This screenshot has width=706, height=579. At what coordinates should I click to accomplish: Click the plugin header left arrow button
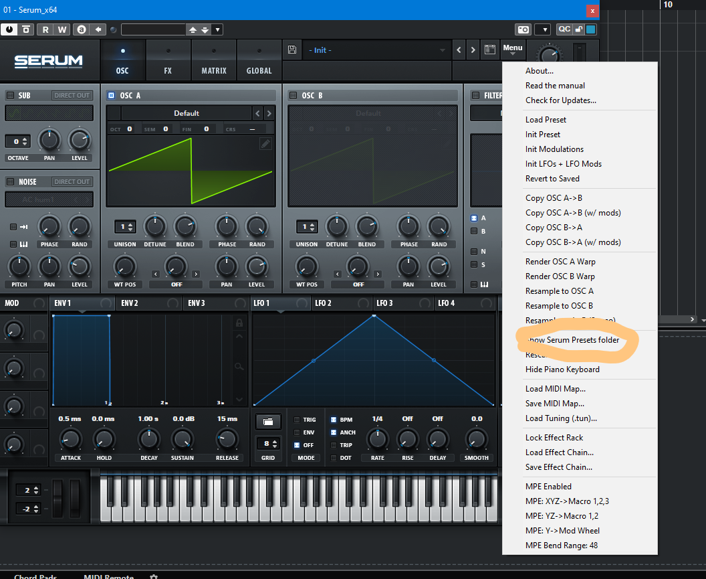pos(98,29)
